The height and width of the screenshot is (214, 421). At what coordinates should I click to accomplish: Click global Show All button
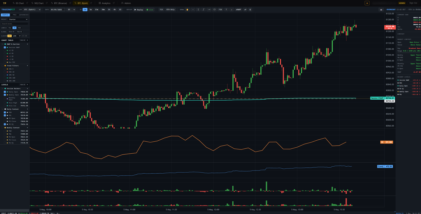(12, 32)
